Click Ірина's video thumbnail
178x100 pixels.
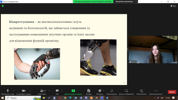[153, 49]
